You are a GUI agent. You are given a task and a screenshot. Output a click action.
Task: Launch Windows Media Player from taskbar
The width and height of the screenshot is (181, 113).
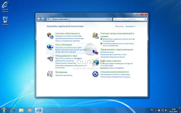[30, 110]
